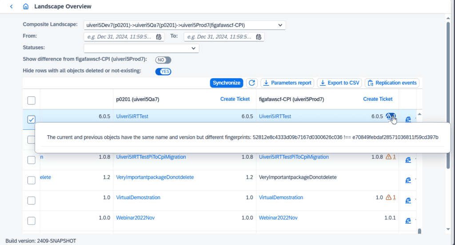This screenshot has width=455, height=245.
Task: Toggle the select-all header checkbox
Action: tap(32, 100)
